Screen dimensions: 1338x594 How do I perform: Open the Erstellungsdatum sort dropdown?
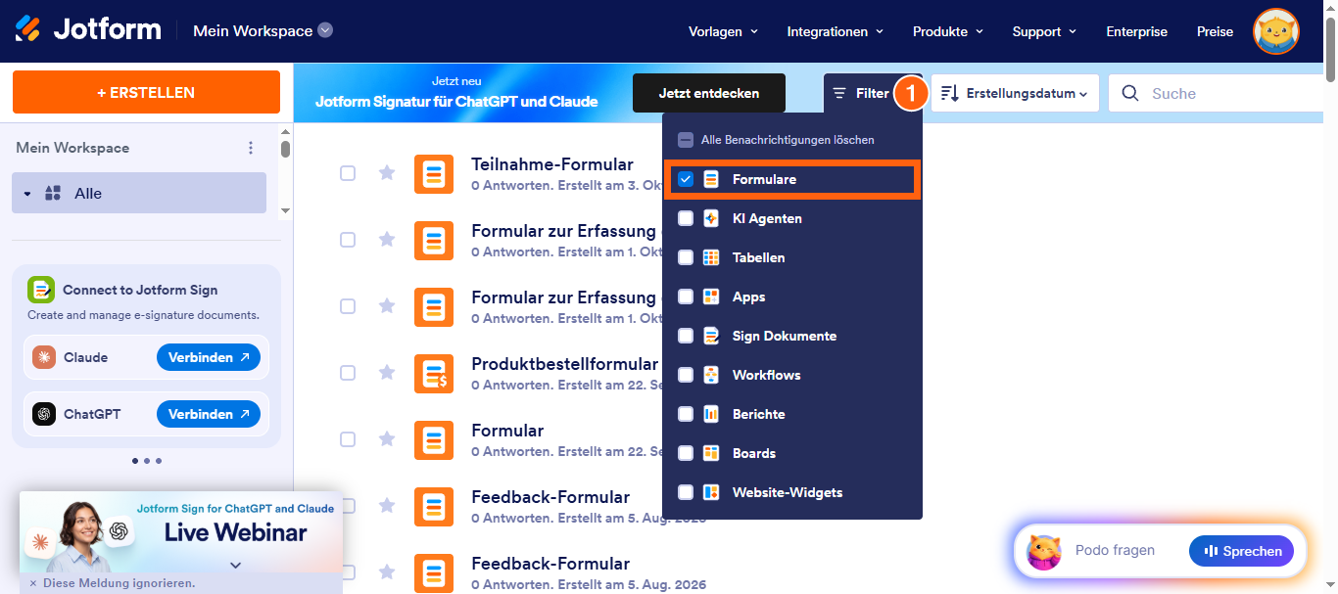[x=1015, y=94]
